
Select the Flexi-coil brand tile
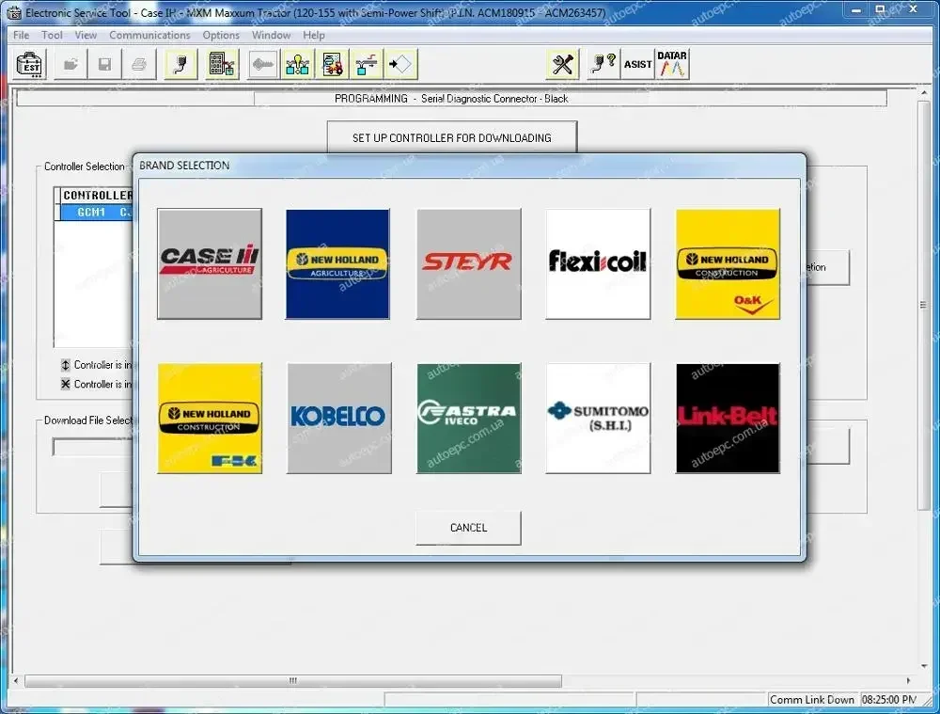tap(598, 264)
